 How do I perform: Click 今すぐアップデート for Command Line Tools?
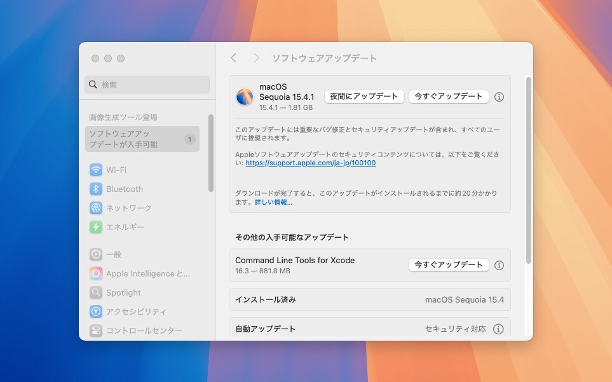click(x=449, y=265)
